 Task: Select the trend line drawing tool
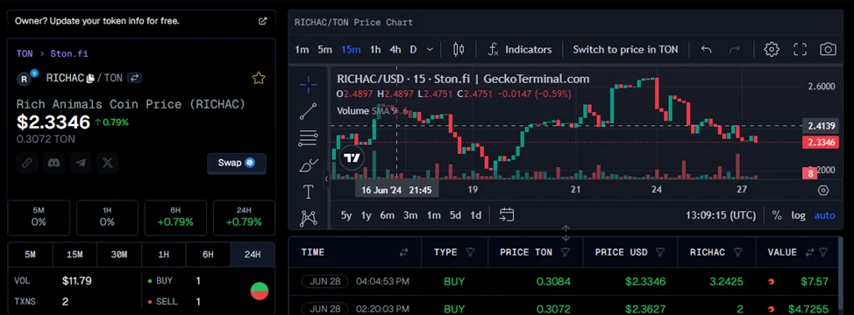pyautogui.click(x=309, y=111)
